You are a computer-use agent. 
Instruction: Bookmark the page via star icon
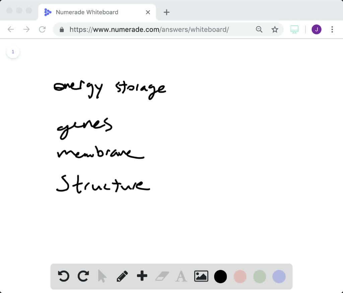[x=275, y=29]
